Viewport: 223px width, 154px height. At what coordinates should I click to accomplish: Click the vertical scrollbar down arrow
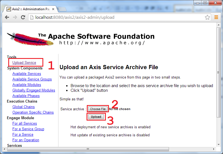click(219, 144)
